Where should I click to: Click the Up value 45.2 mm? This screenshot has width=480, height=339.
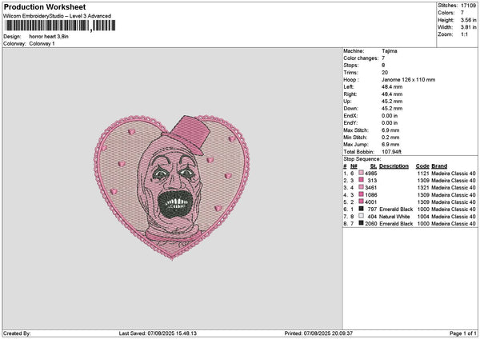392,102
